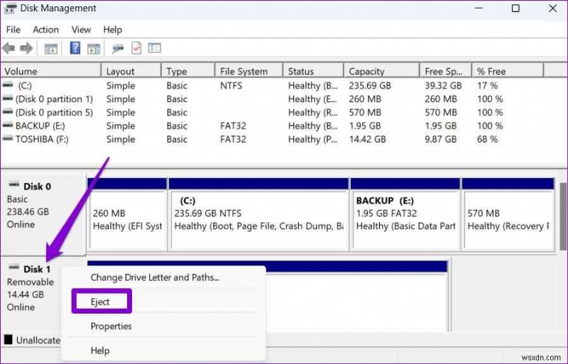Open the Help menu in menu bar

point(113,30)
